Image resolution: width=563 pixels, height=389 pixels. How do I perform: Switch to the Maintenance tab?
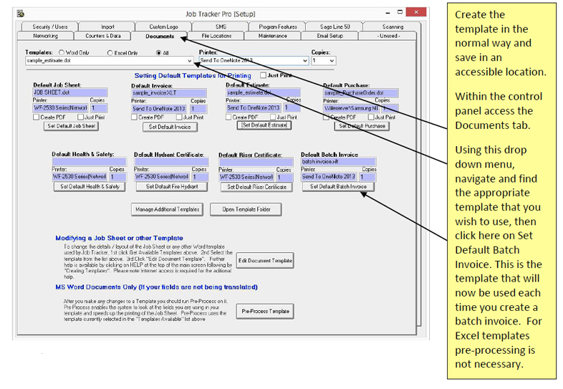click(272, 36)
